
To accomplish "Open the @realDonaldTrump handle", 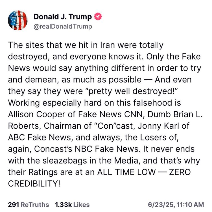I will click(x=63, y=27).
